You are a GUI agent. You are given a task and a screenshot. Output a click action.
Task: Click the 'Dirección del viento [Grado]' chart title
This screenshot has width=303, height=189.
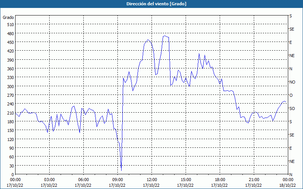click(x=156, y=4)
